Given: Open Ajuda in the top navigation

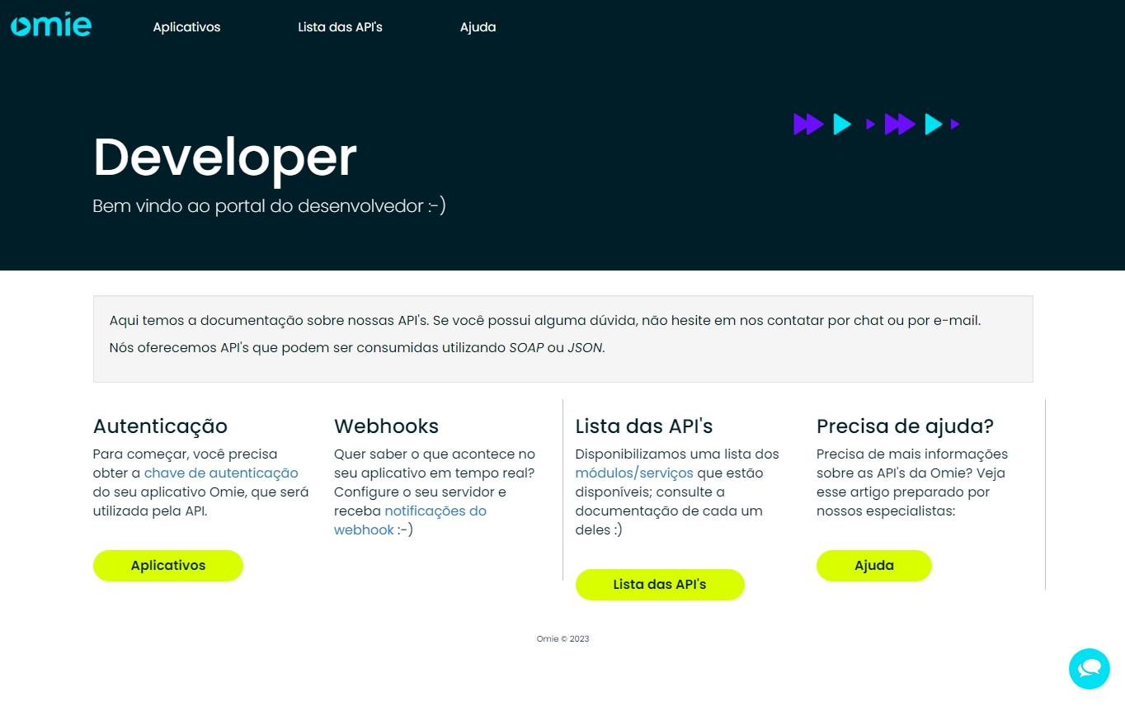Looking at the screenshot, I should (478, 27).
